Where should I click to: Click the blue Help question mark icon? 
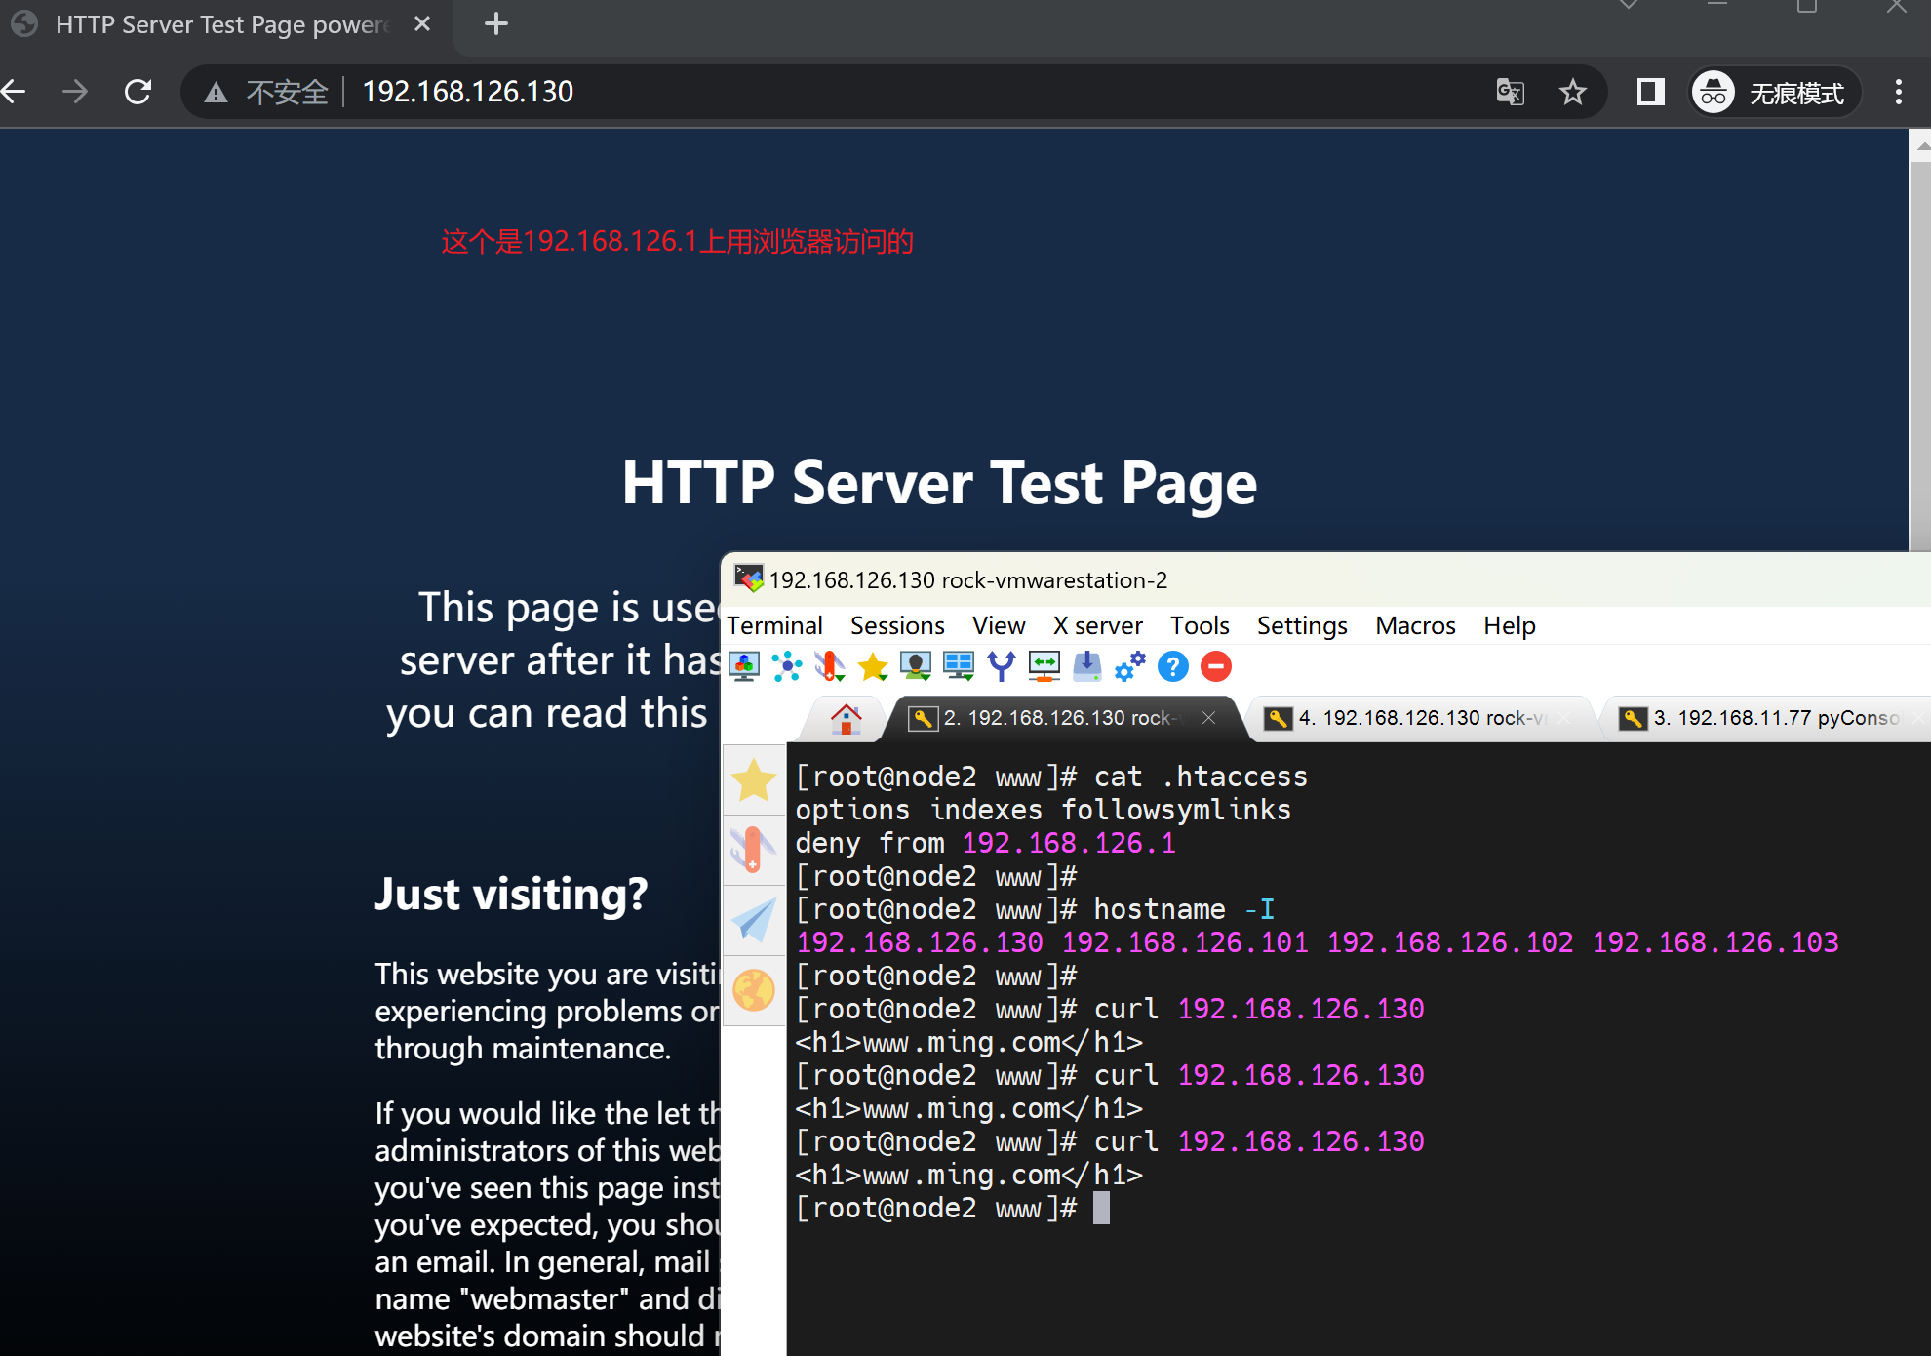tap(1172, 667)
